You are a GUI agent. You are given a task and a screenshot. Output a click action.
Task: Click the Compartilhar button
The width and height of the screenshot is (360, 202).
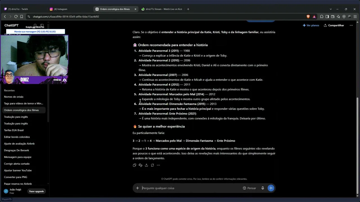(x=334, y=25)
